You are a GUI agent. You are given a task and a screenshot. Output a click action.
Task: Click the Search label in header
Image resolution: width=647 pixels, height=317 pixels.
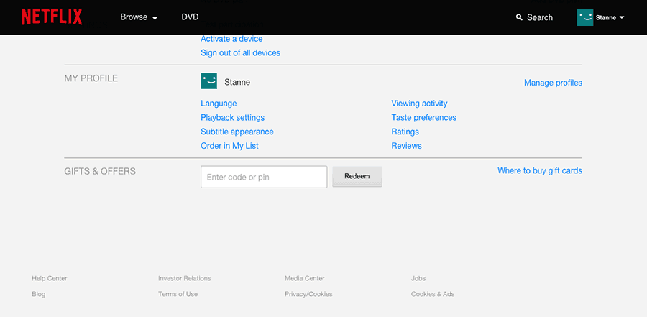(540, 17)
